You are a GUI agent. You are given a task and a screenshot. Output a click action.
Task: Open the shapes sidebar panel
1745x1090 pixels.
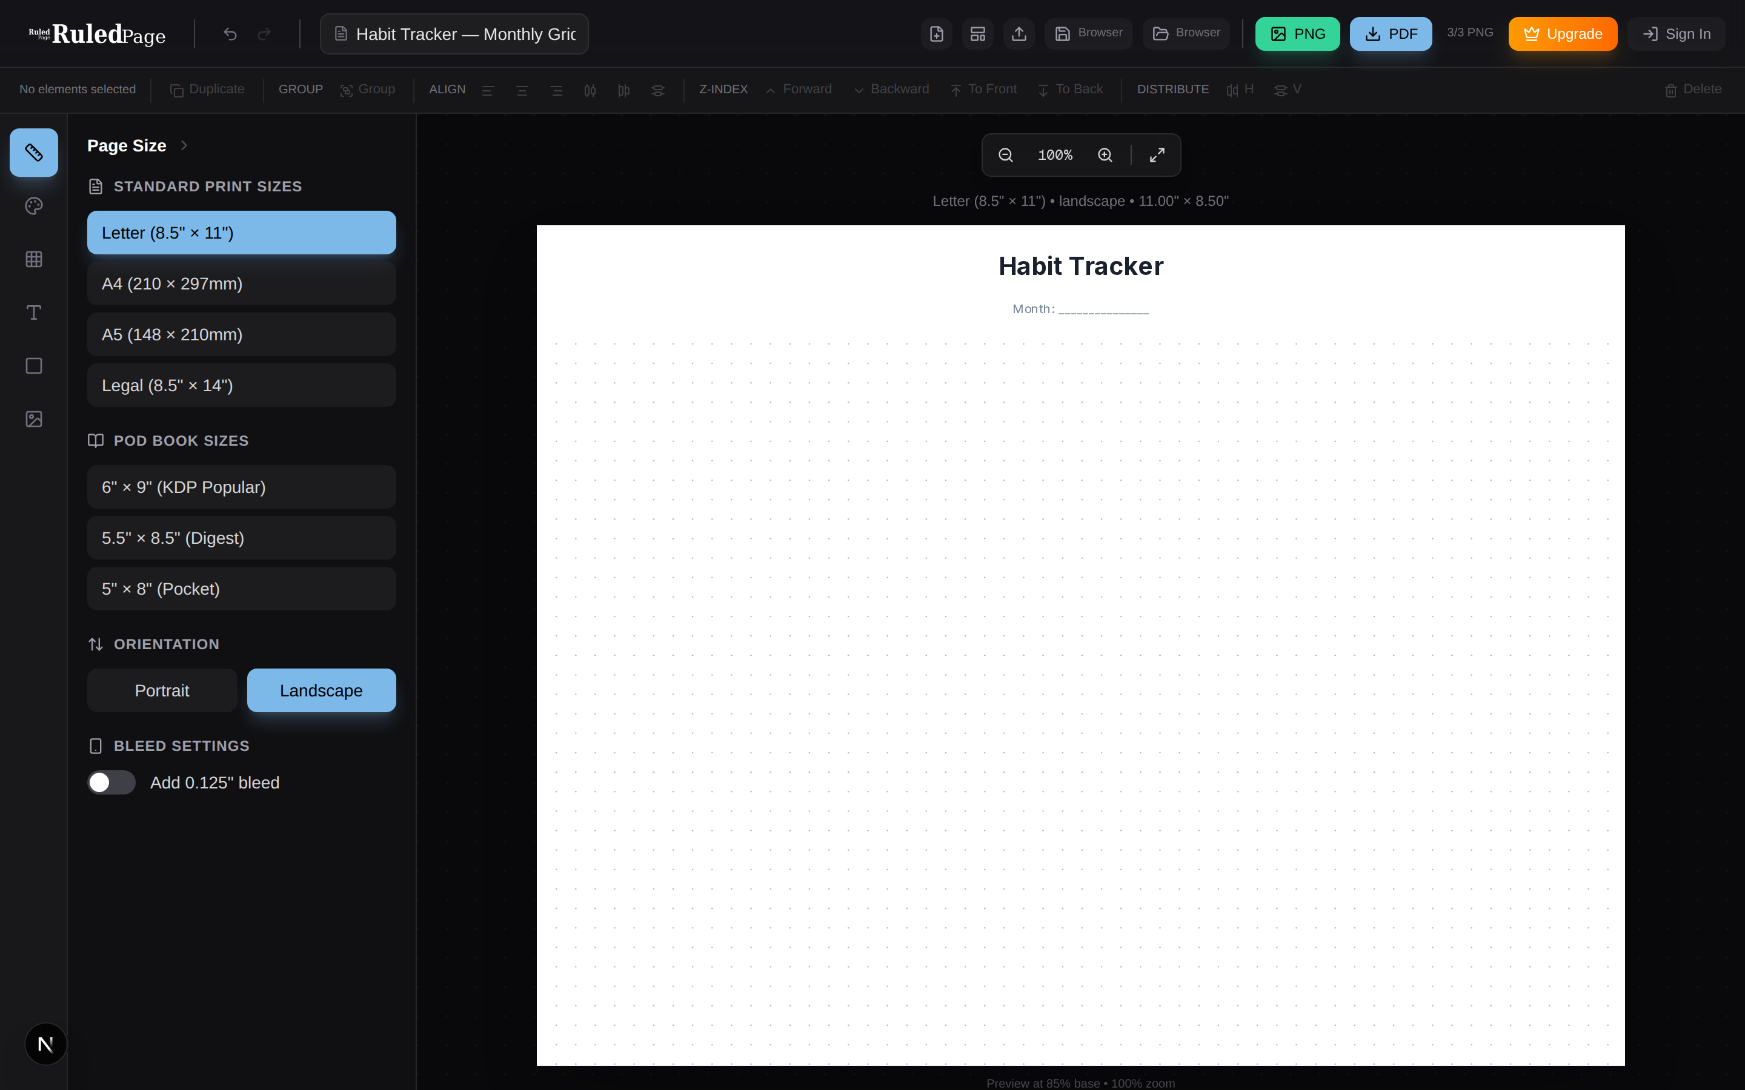tap(34, 366)
